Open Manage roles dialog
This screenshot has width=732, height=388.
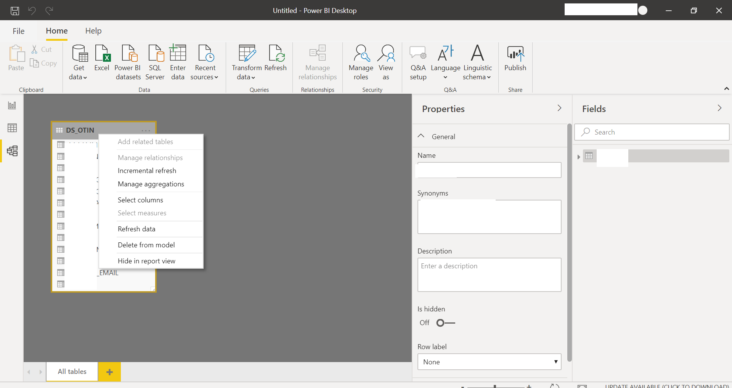(x=361, y=62)
